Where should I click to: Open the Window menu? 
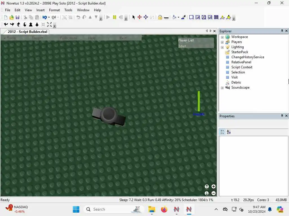coord(83,10)
